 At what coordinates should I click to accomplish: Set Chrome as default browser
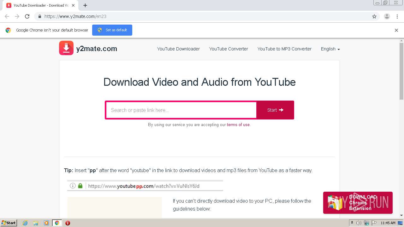(112, 30)
